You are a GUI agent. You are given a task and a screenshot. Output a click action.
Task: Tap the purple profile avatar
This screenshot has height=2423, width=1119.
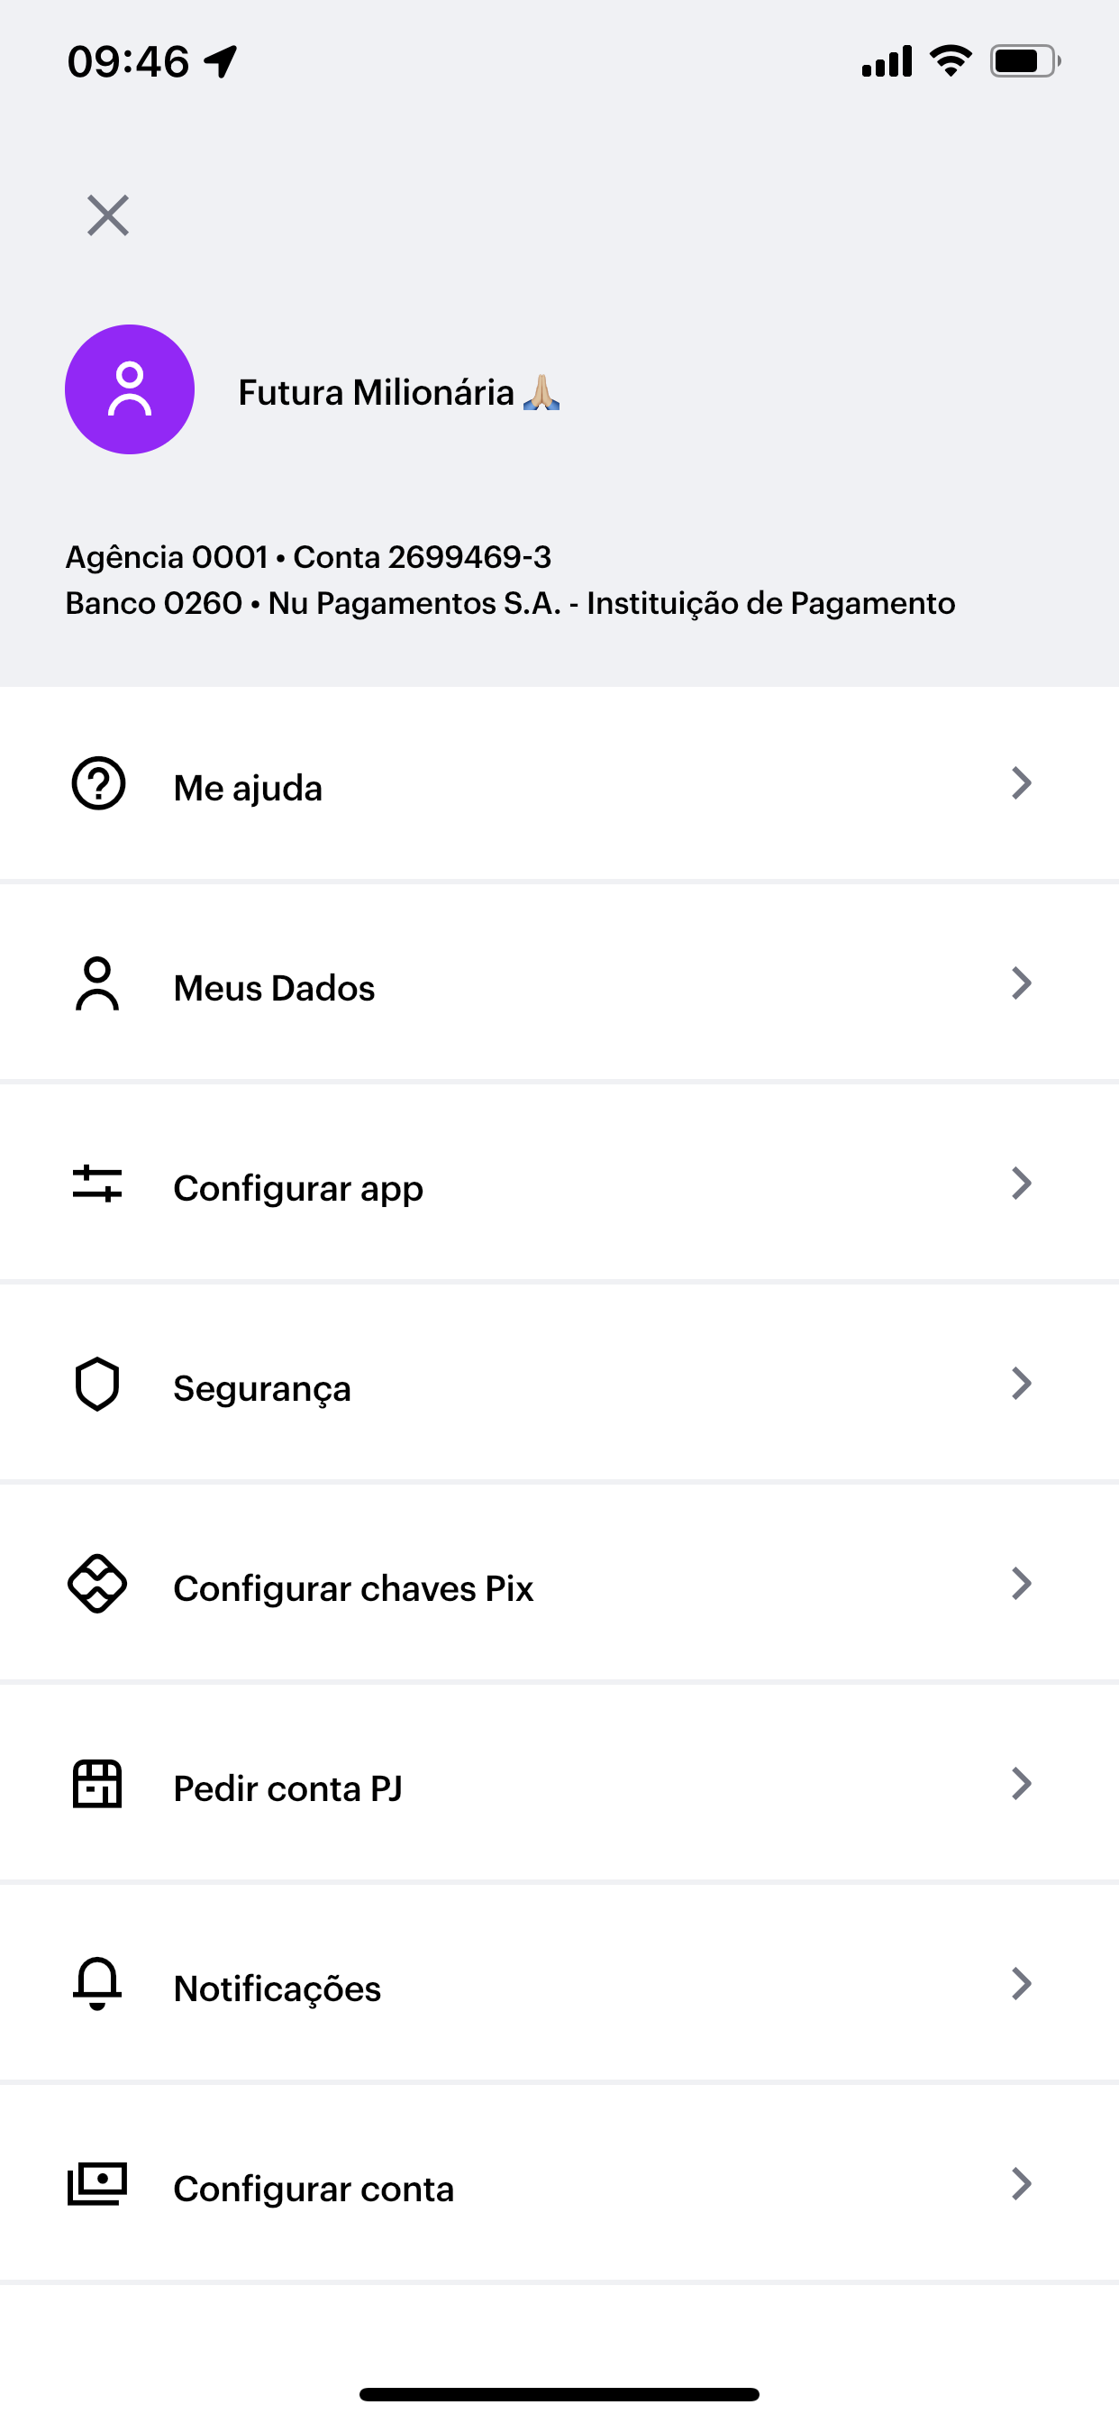coord(130,389)
